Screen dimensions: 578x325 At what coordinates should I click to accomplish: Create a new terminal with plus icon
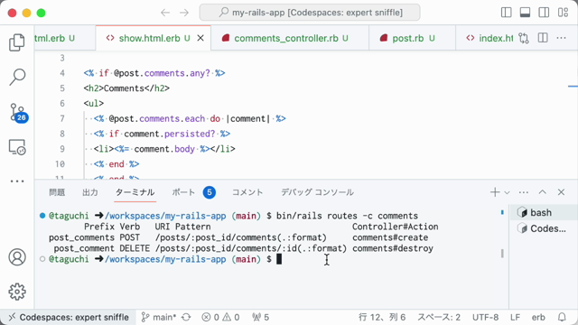point(495,192)
